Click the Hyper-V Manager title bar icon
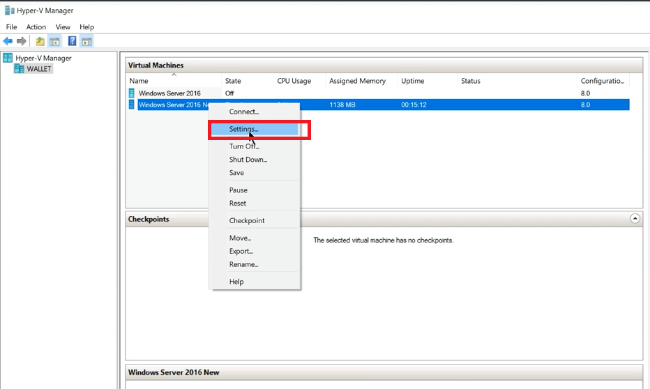The image size is (650, 389). (x=10, y=10)
